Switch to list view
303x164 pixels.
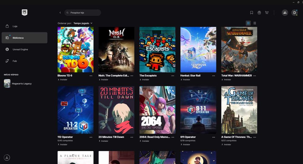(255, 23)
